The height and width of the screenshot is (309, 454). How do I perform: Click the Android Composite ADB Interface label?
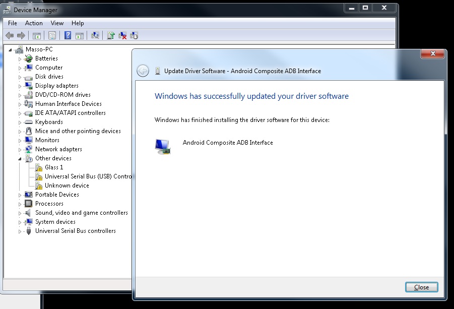pos(228,143)
